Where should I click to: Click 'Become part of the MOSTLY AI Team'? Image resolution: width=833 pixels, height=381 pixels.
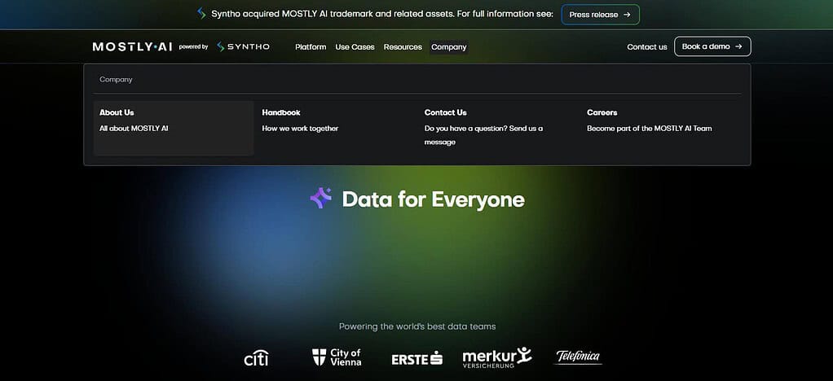pyautogui.click(x=649, y=129)
